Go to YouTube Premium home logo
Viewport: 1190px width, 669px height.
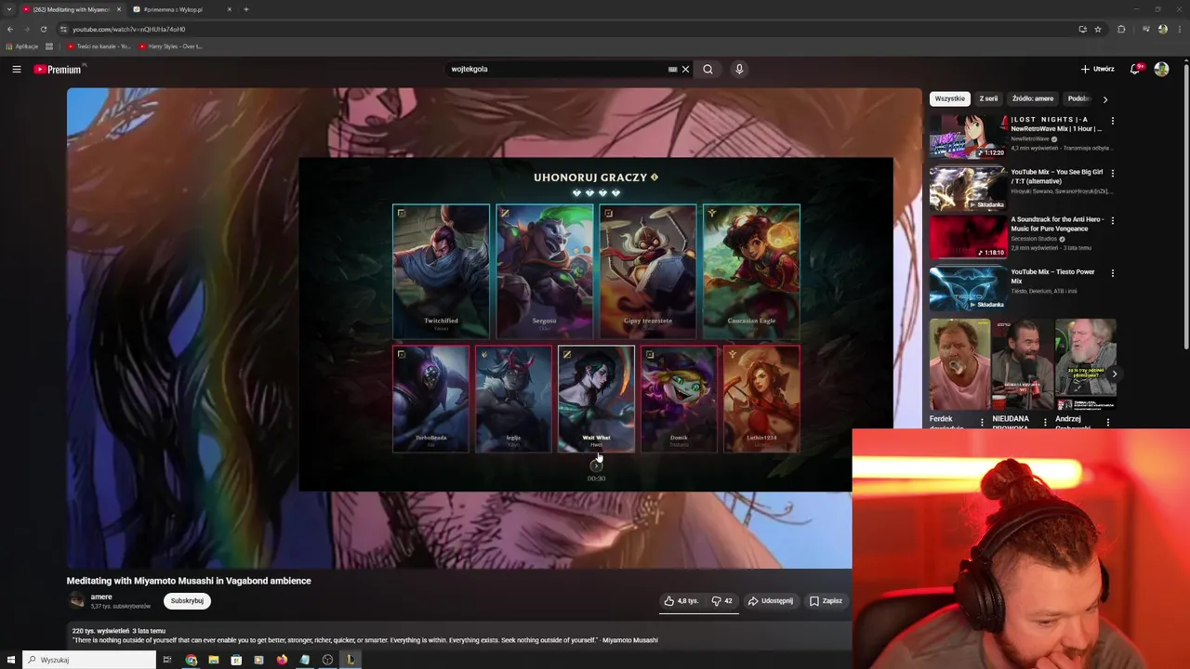[x=59, y=69]
